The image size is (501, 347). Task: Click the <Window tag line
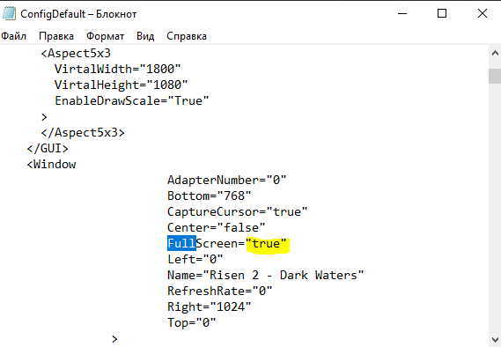(x=51, y=165)
